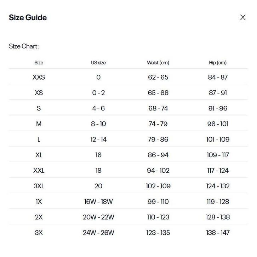Viewport: 257px width, 257px height.
Task: Select the M size row label
Action: coord(39,124)
